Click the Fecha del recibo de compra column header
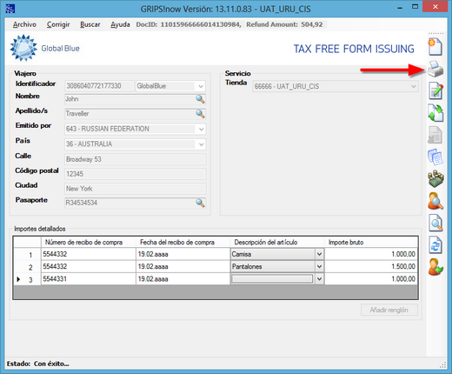Screen dimensions: 452x374 point(183,242)
